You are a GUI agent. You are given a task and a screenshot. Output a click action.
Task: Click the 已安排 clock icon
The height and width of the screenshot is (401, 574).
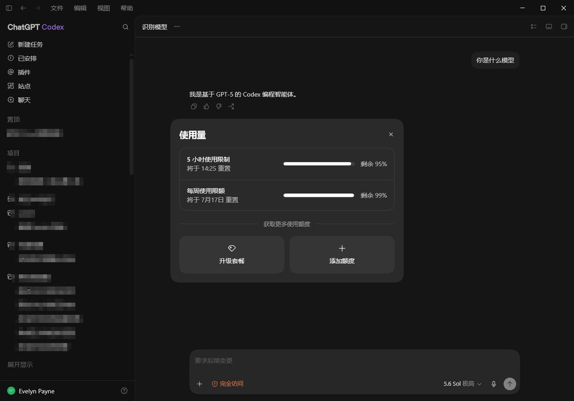tap(11, 58)
